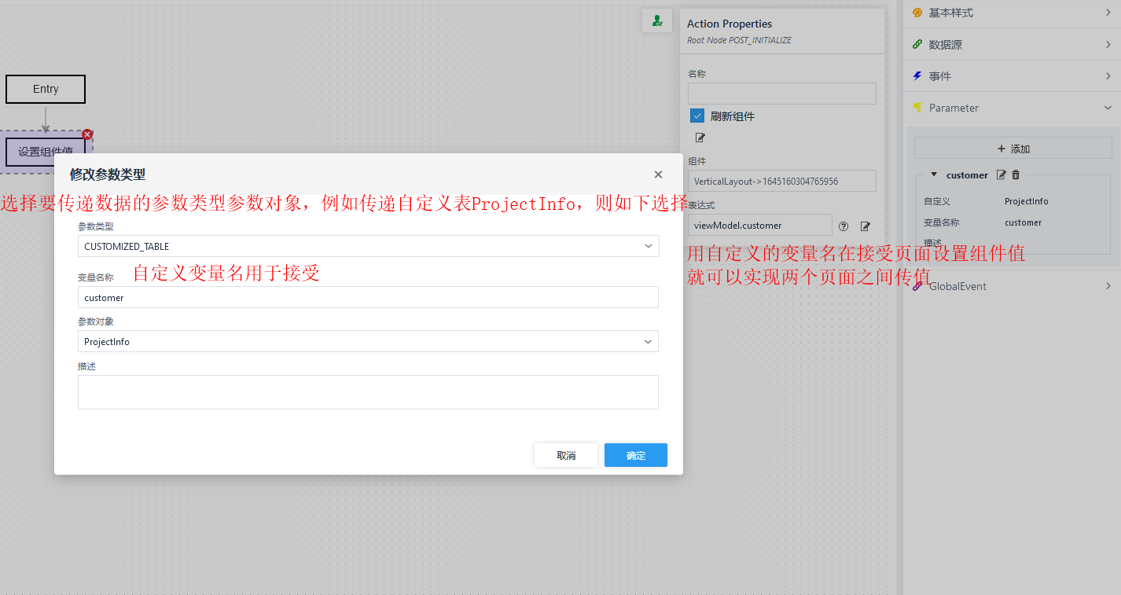The image size is (1121, 595).
Task: Click red delete badge on 设置组件值 node
Action: point(87,134)
